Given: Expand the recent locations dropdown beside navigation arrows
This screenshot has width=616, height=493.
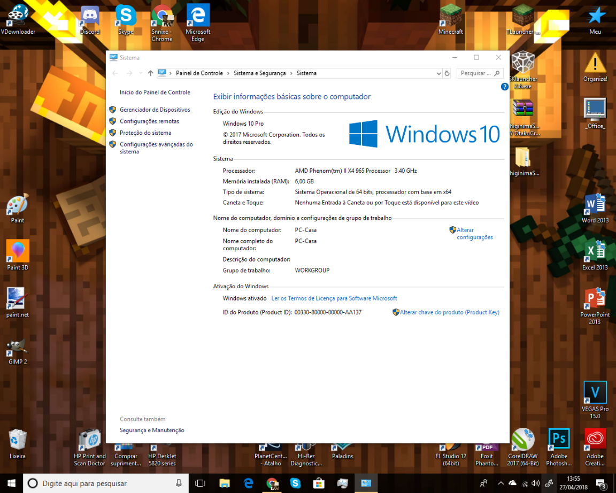Looking at the screenshot, I should 141,73.
